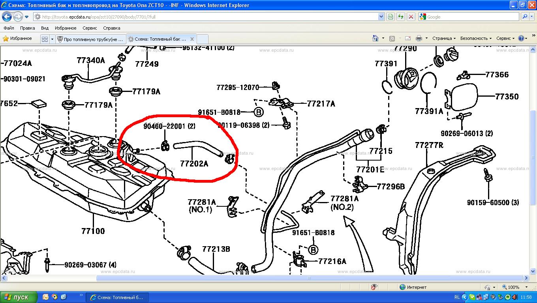The image size is (537, 303).
Task: Click part number 77100 label
Action: tap(93, 231)
